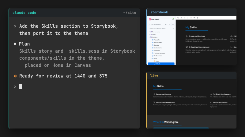Click "components/skills in the theme," line

click(x=62, y=58)
